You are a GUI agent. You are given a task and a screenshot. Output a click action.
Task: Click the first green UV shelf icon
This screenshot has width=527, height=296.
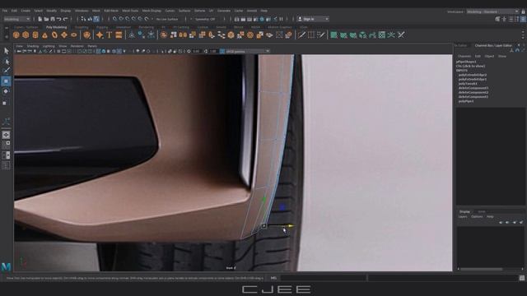333,35
